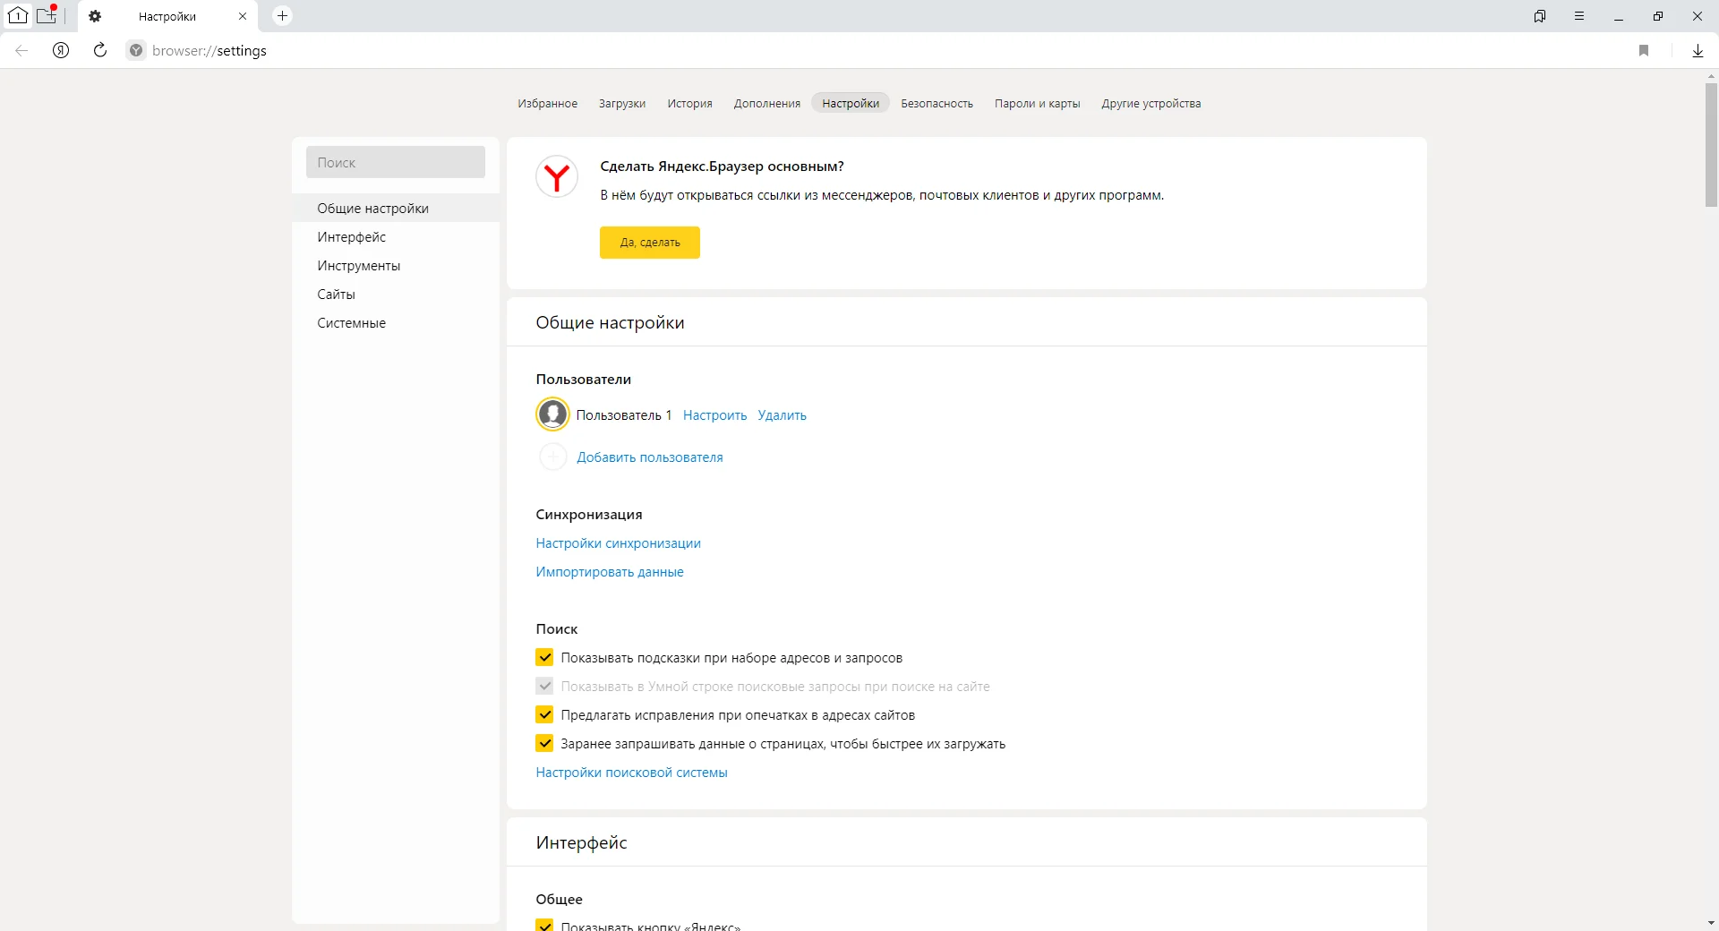The image size is (1719, 931).
Task: Open the bookmarks panel icon in the title bar
Action: [1540, 16]
